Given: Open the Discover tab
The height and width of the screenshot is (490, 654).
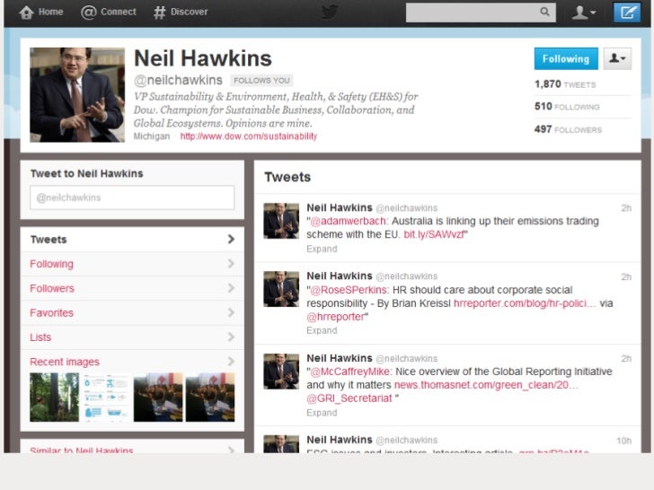Looking at the screenshot, I should point(181,12).
